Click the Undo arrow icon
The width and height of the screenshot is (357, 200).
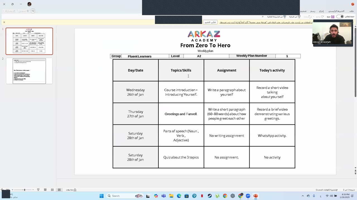tap(323, 17)
